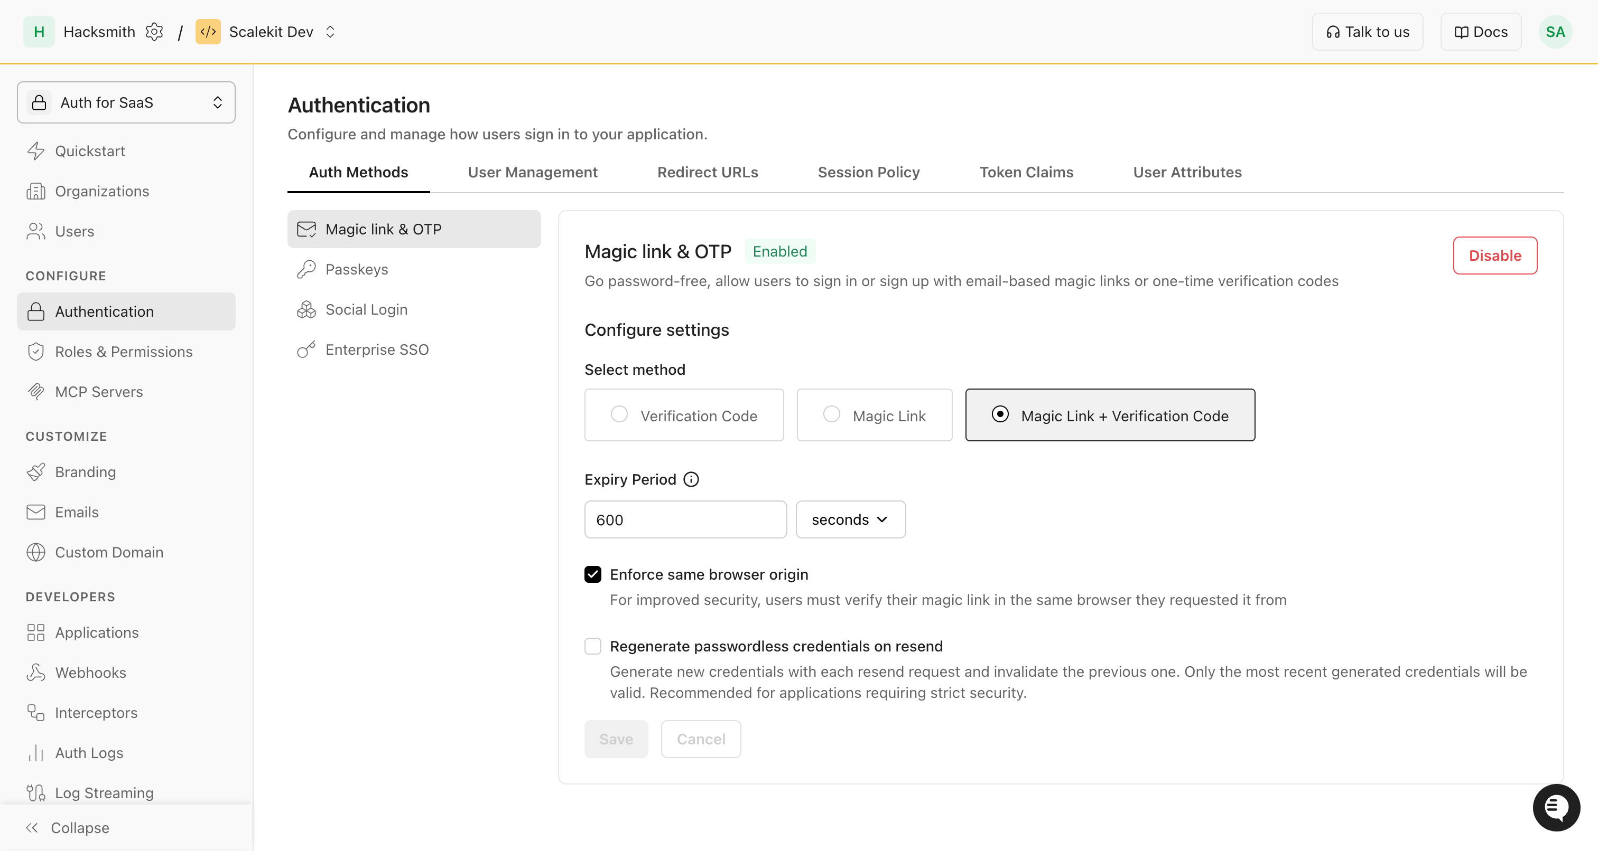Click the Emails envelope icon
This screenshot has height=851, width=1598.
(x=36, y=512)
